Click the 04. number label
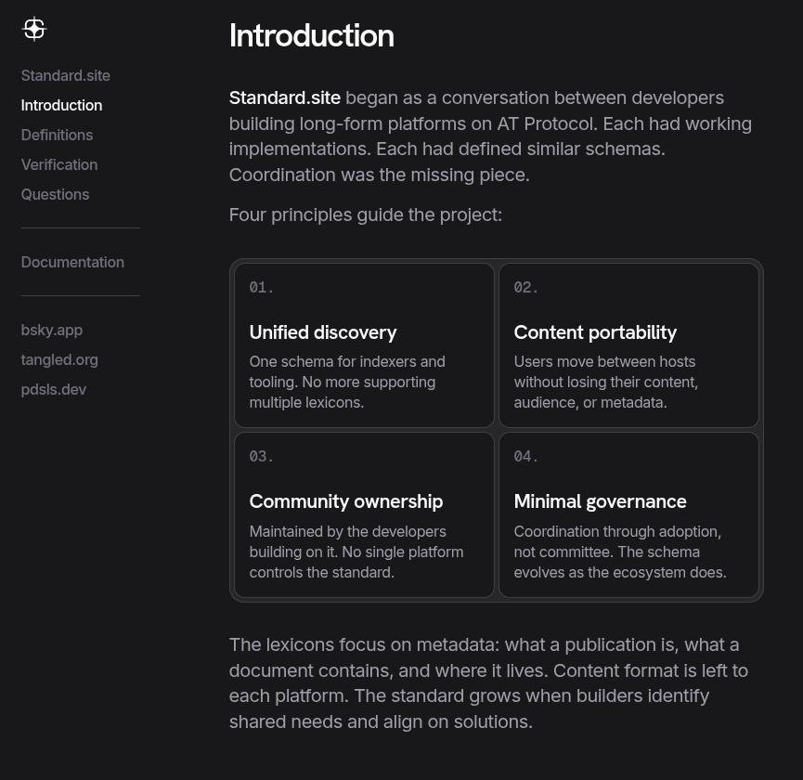The height and width of the screenshot is (780, 803). (525, 457)
